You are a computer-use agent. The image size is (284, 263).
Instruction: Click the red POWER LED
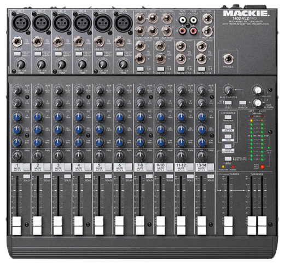click(x=233, y=167)
